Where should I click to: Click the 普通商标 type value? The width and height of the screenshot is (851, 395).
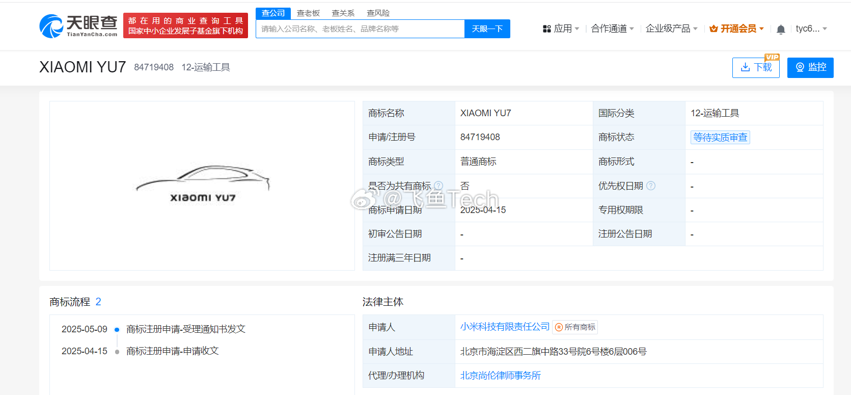coord(478,162)
